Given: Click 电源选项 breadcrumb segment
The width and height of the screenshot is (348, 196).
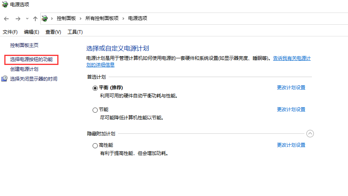Looking at the screenshot, I should click(138, 18).
